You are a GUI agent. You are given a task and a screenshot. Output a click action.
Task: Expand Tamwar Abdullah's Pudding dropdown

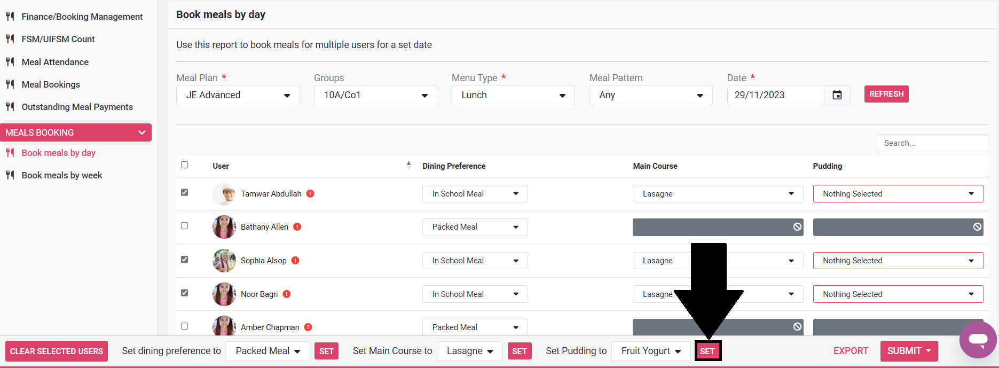898,194
